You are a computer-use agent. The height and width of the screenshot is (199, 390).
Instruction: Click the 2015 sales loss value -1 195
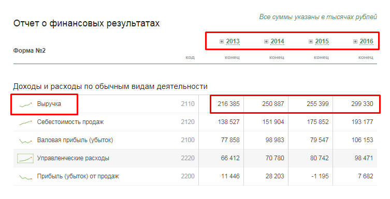320,176
